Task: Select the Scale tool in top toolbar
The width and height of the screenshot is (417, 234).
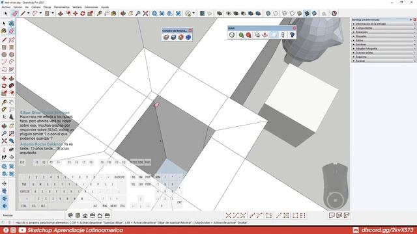Action: click(90, 13)
